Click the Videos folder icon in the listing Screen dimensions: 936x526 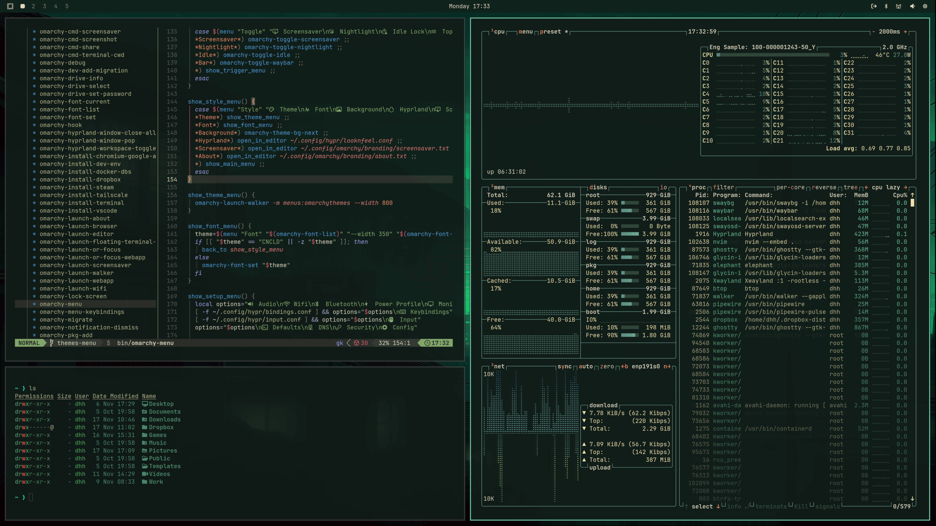coord(145,474)
